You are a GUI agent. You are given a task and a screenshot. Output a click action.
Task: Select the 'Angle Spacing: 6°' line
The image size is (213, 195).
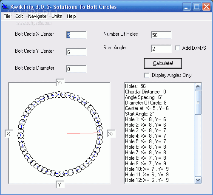pyautogui.click(x=144, y=97)
